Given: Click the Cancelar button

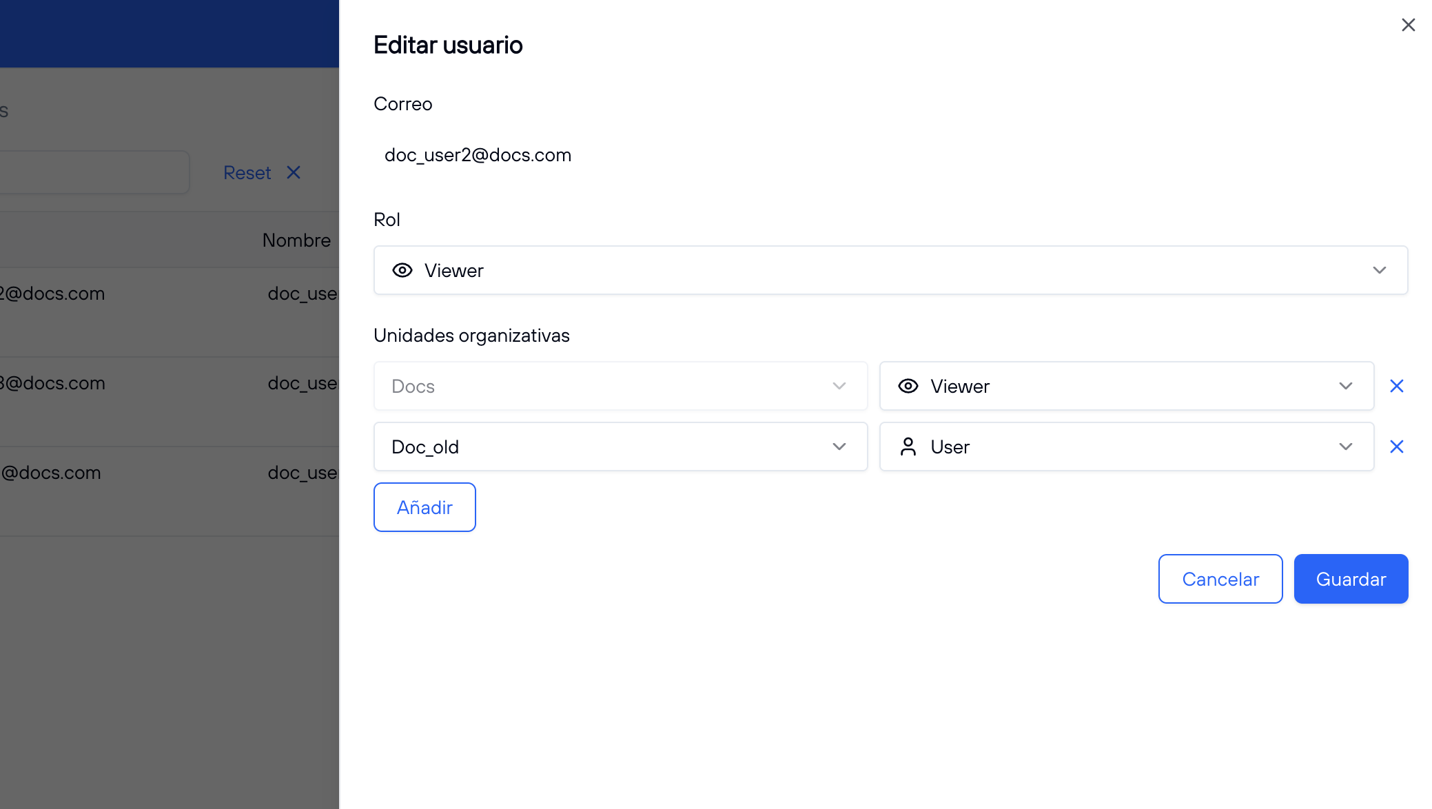Looking at the screenshot, I should (x=1220, y=579).
